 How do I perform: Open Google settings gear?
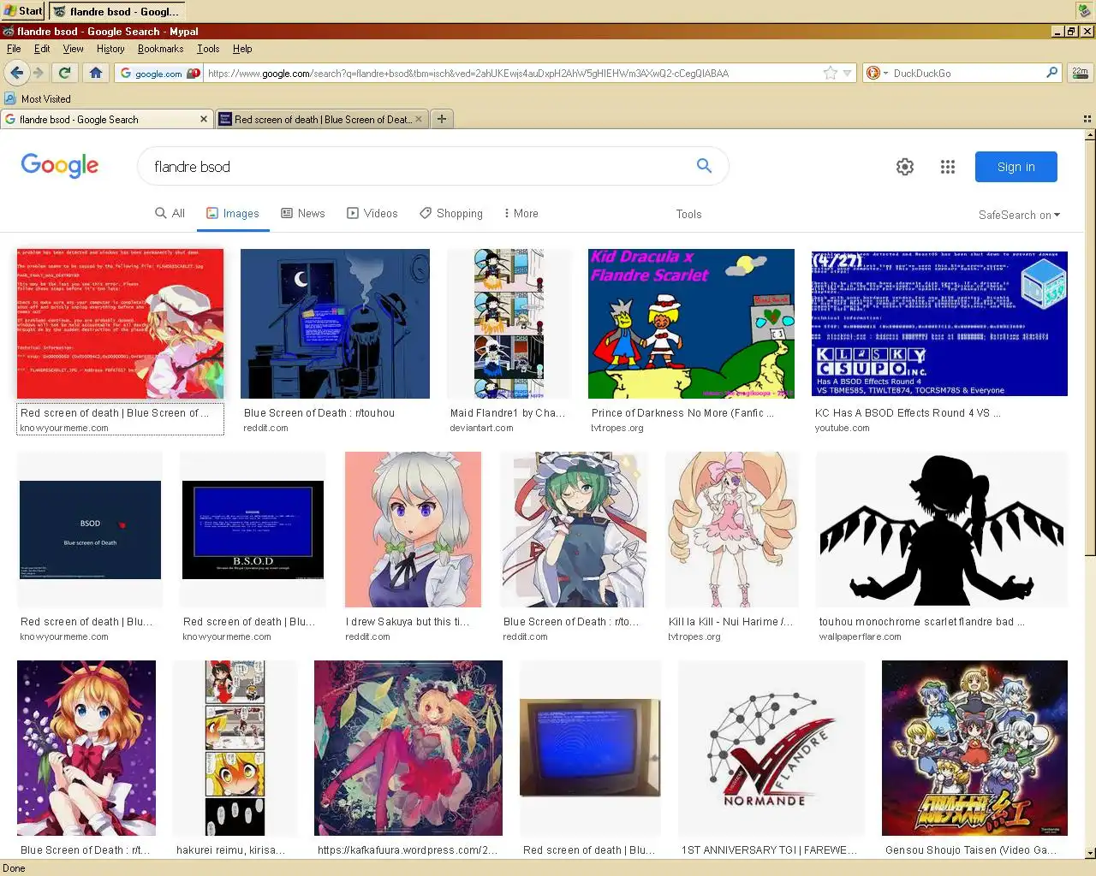click(x=905, y=167)
